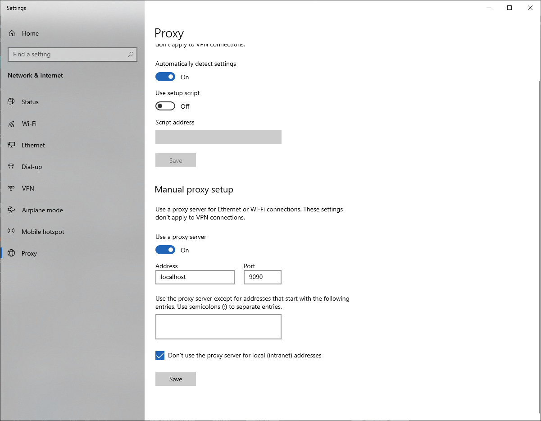Click the search magnifier icon
Image resolution: width=541 pixels, height=421 pixels.
pos(131,55)
